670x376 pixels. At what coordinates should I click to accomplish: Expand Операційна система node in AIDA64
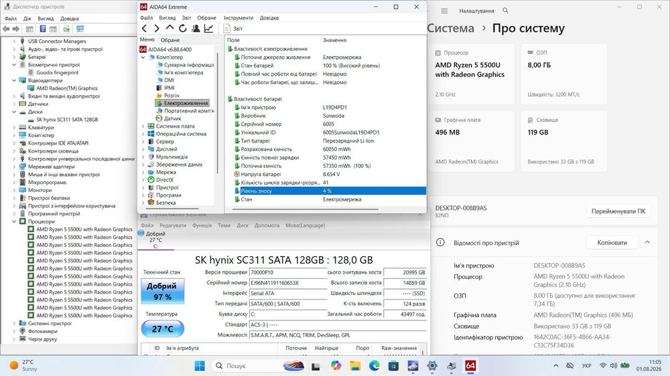pyautogui.click(x=143, y=134)
